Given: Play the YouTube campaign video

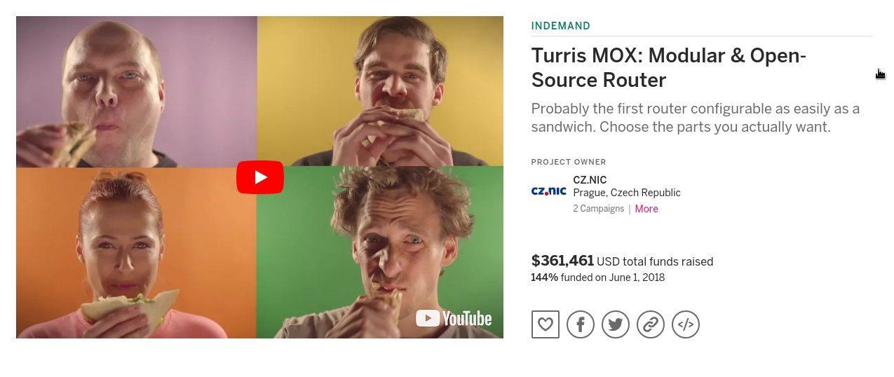Looking at the screenshot, I should pos(259,177).
